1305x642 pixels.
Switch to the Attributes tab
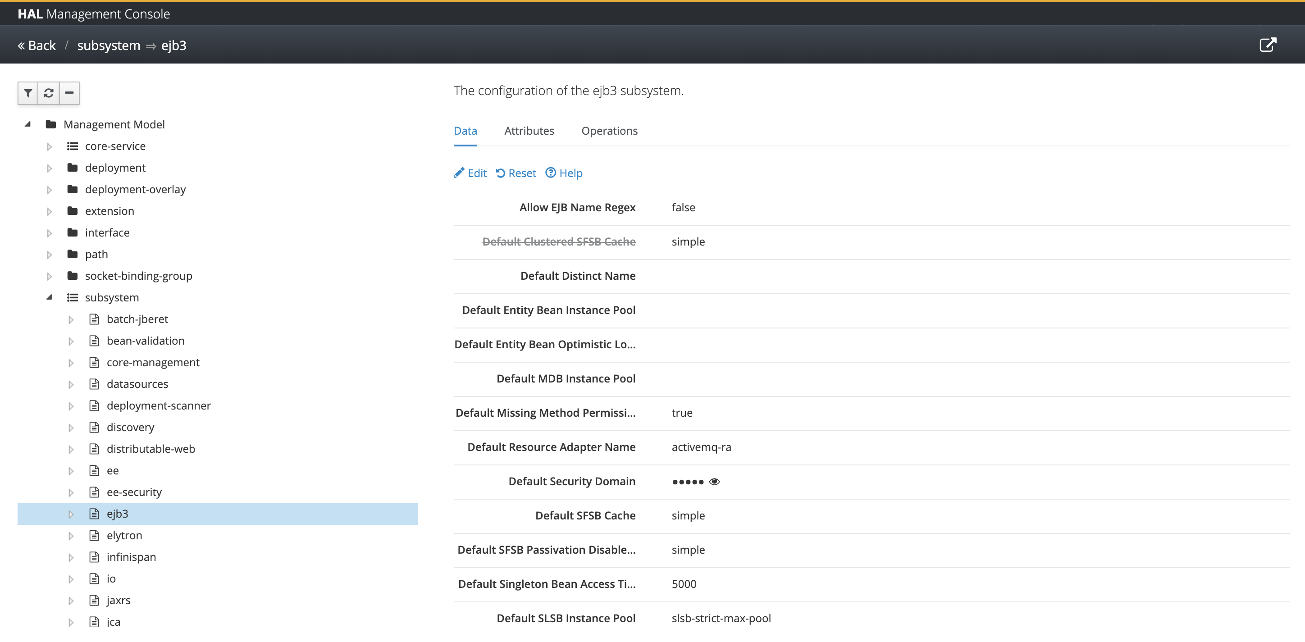[x=529, y=131]
